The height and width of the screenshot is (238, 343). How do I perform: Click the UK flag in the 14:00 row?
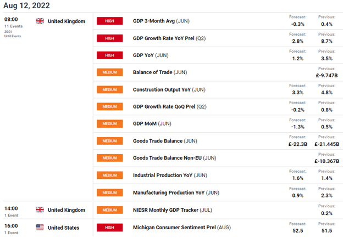pos(40,209)
